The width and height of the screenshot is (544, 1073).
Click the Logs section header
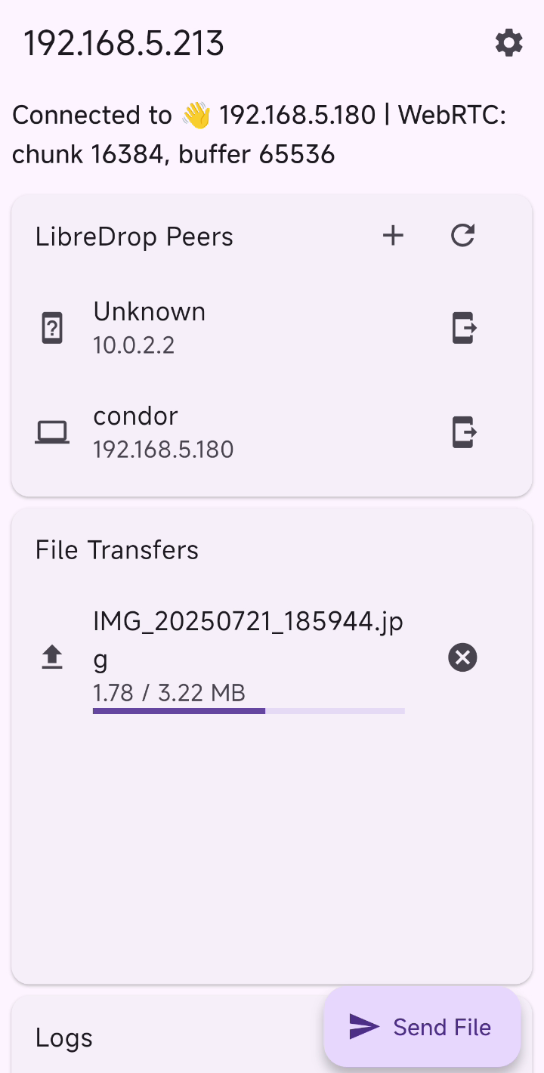click(x=64, y=1038)
